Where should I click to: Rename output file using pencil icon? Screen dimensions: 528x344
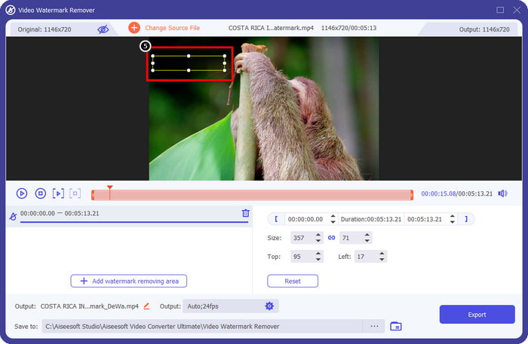[x=147, y=306]
